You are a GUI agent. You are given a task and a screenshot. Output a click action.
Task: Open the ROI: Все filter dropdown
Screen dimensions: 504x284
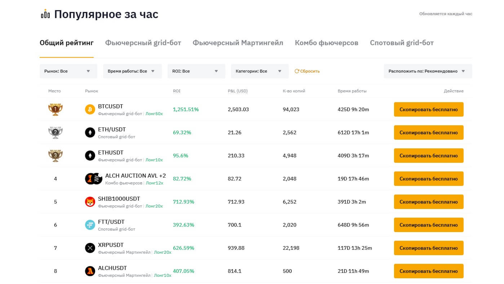(196, 71)
